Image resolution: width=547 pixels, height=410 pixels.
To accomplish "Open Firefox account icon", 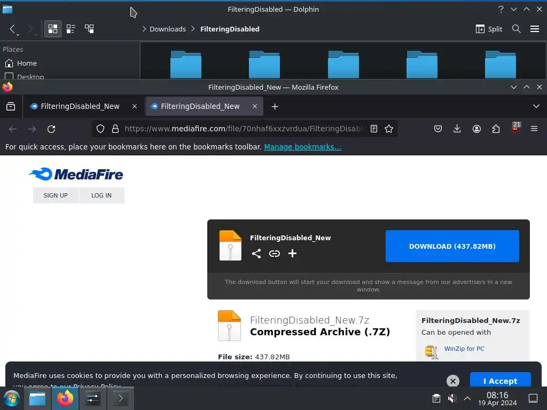I will (x=476, y=129).
